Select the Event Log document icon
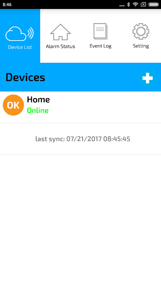The width and height of the screenshot is (161, 287). click(101, 31)
